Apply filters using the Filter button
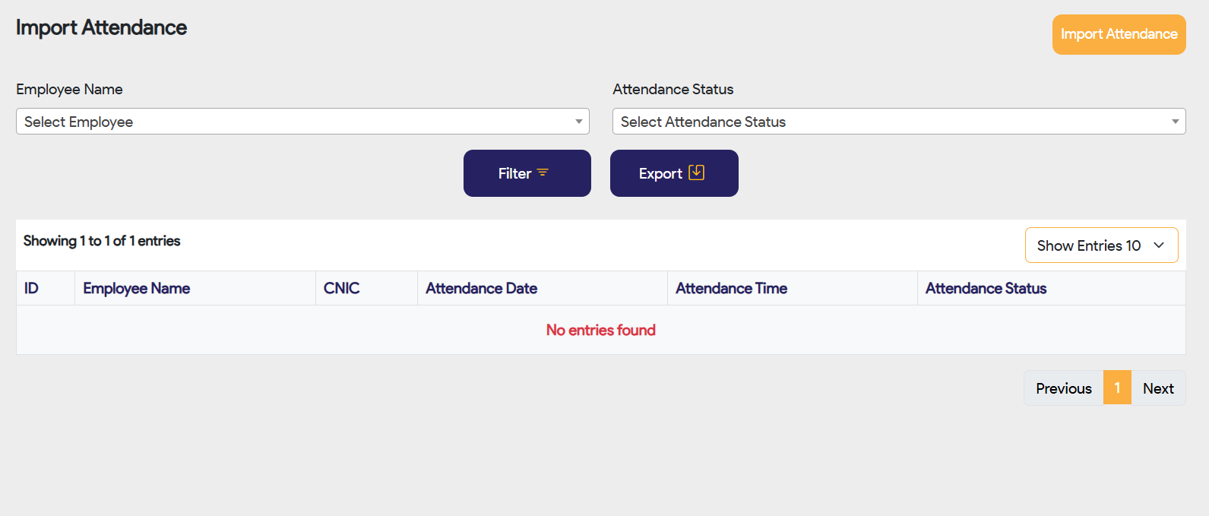Screen dimensions: 1209x516 (x=527, y=173)
